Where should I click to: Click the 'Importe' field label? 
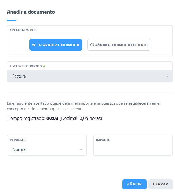click(x=103, y=140)
